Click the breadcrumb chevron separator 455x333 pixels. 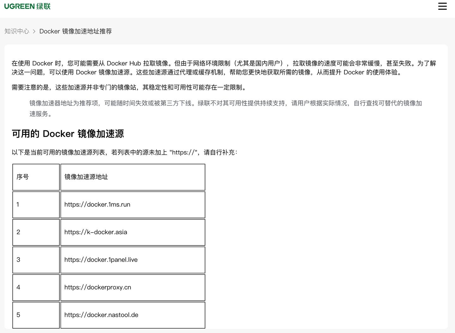(x=34, y=31)
